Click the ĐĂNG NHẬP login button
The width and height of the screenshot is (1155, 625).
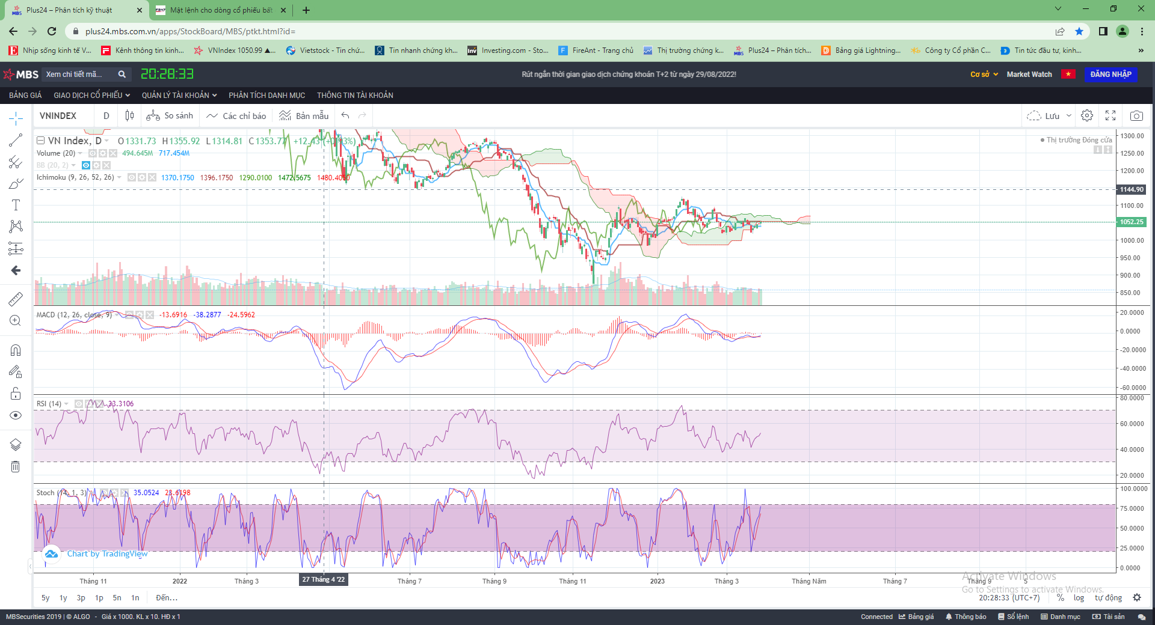point(1110,74)
